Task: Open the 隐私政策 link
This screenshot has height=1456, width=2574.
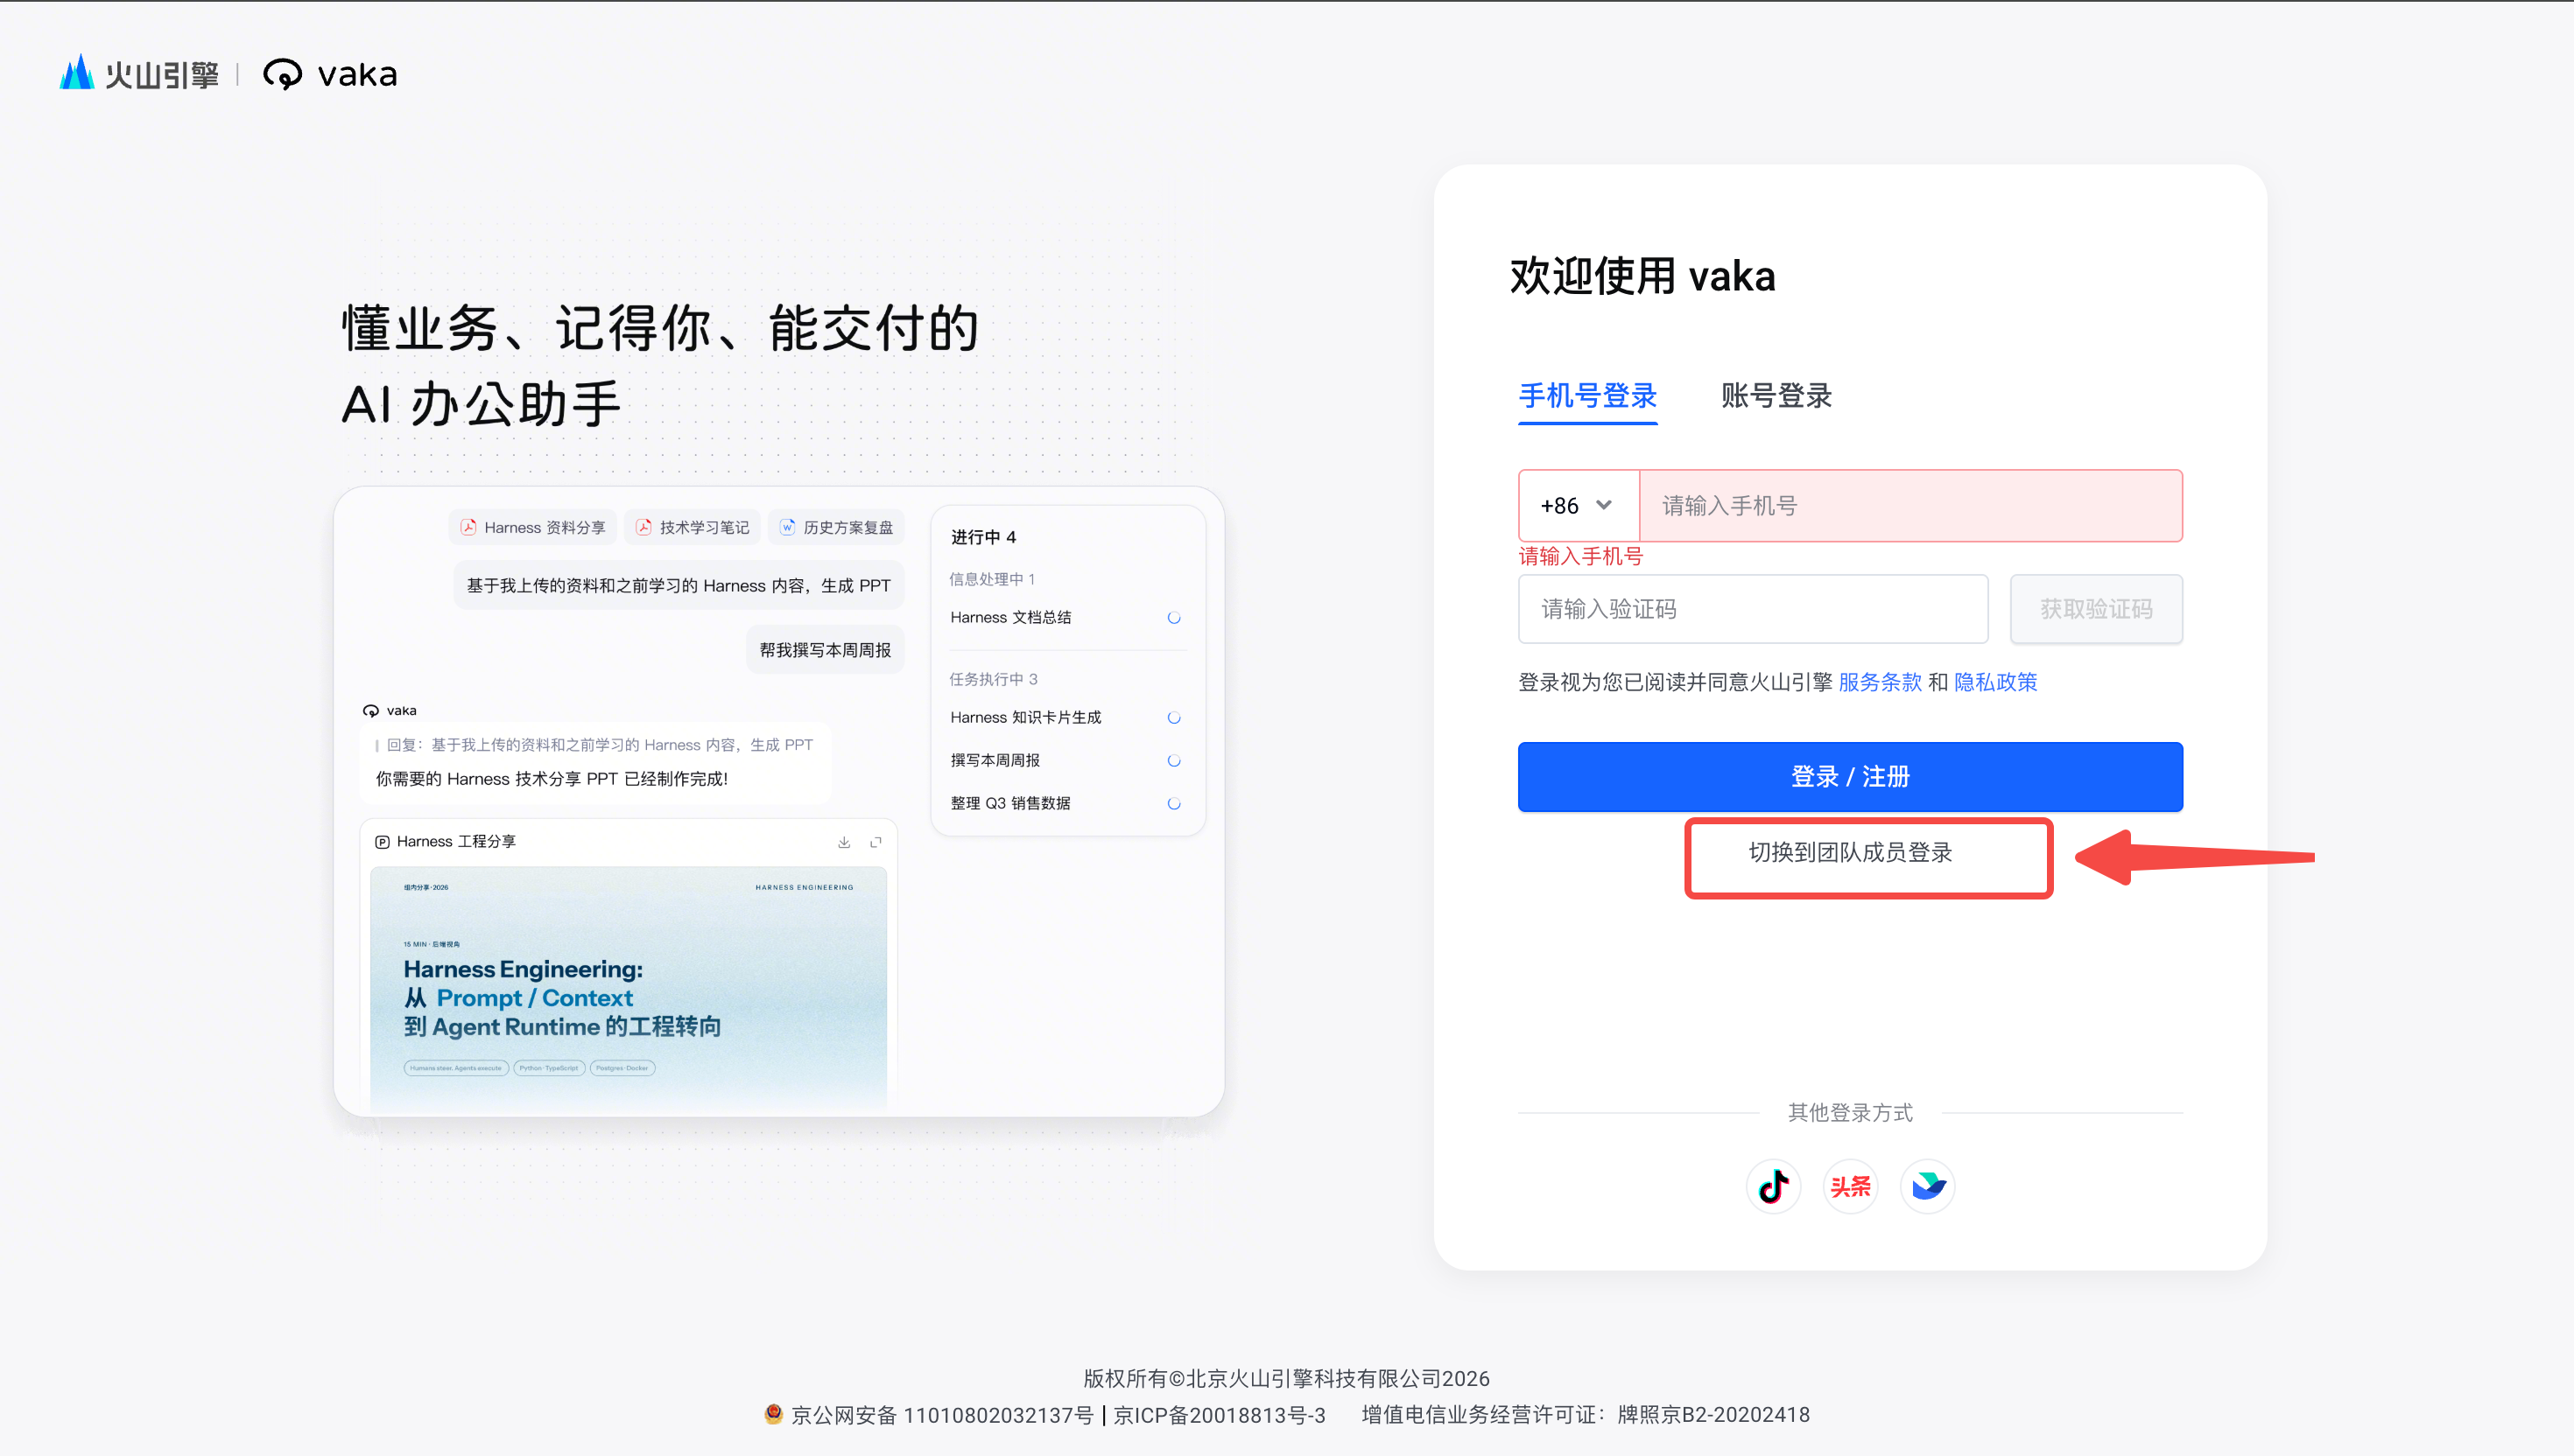Action: pos(1996,682)
